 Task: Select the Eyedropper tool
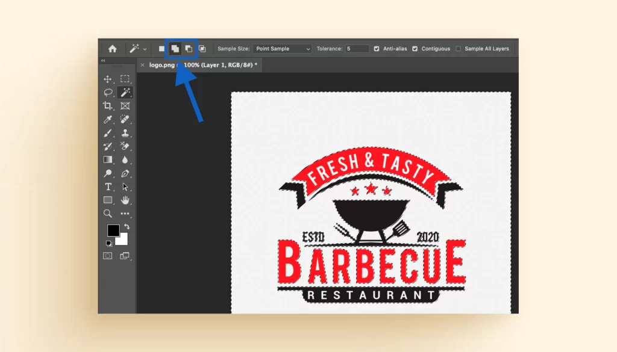[x=108, y=119]
